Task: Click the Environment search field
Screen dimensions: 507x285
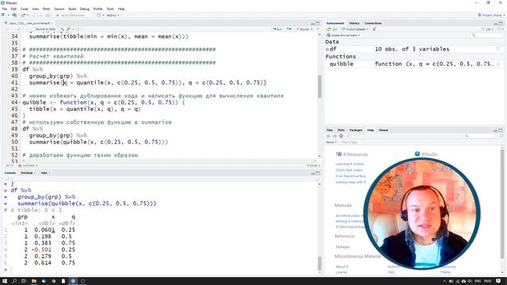Action: (486, 35)
